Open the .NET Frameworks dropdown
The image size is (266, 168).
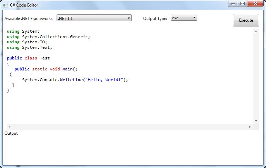94,18
